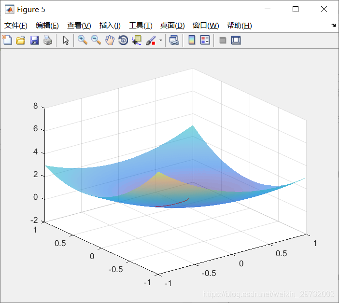Click the z-axis tick label 8
This screenshot has width=339, height=303.
35,106
